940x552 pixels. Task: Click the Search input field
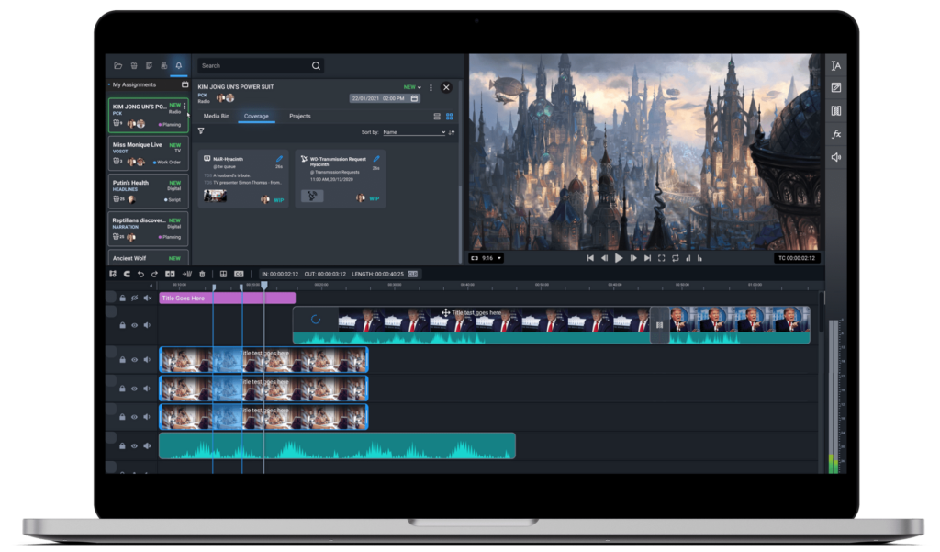click(x=255, y=66)
